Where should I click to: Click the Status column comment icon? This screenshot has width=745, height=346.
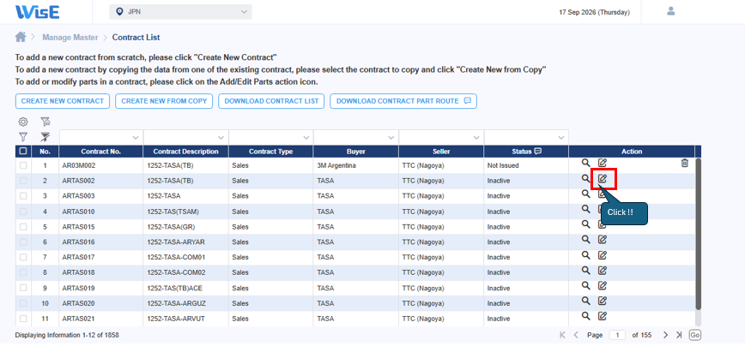(538, 152)
